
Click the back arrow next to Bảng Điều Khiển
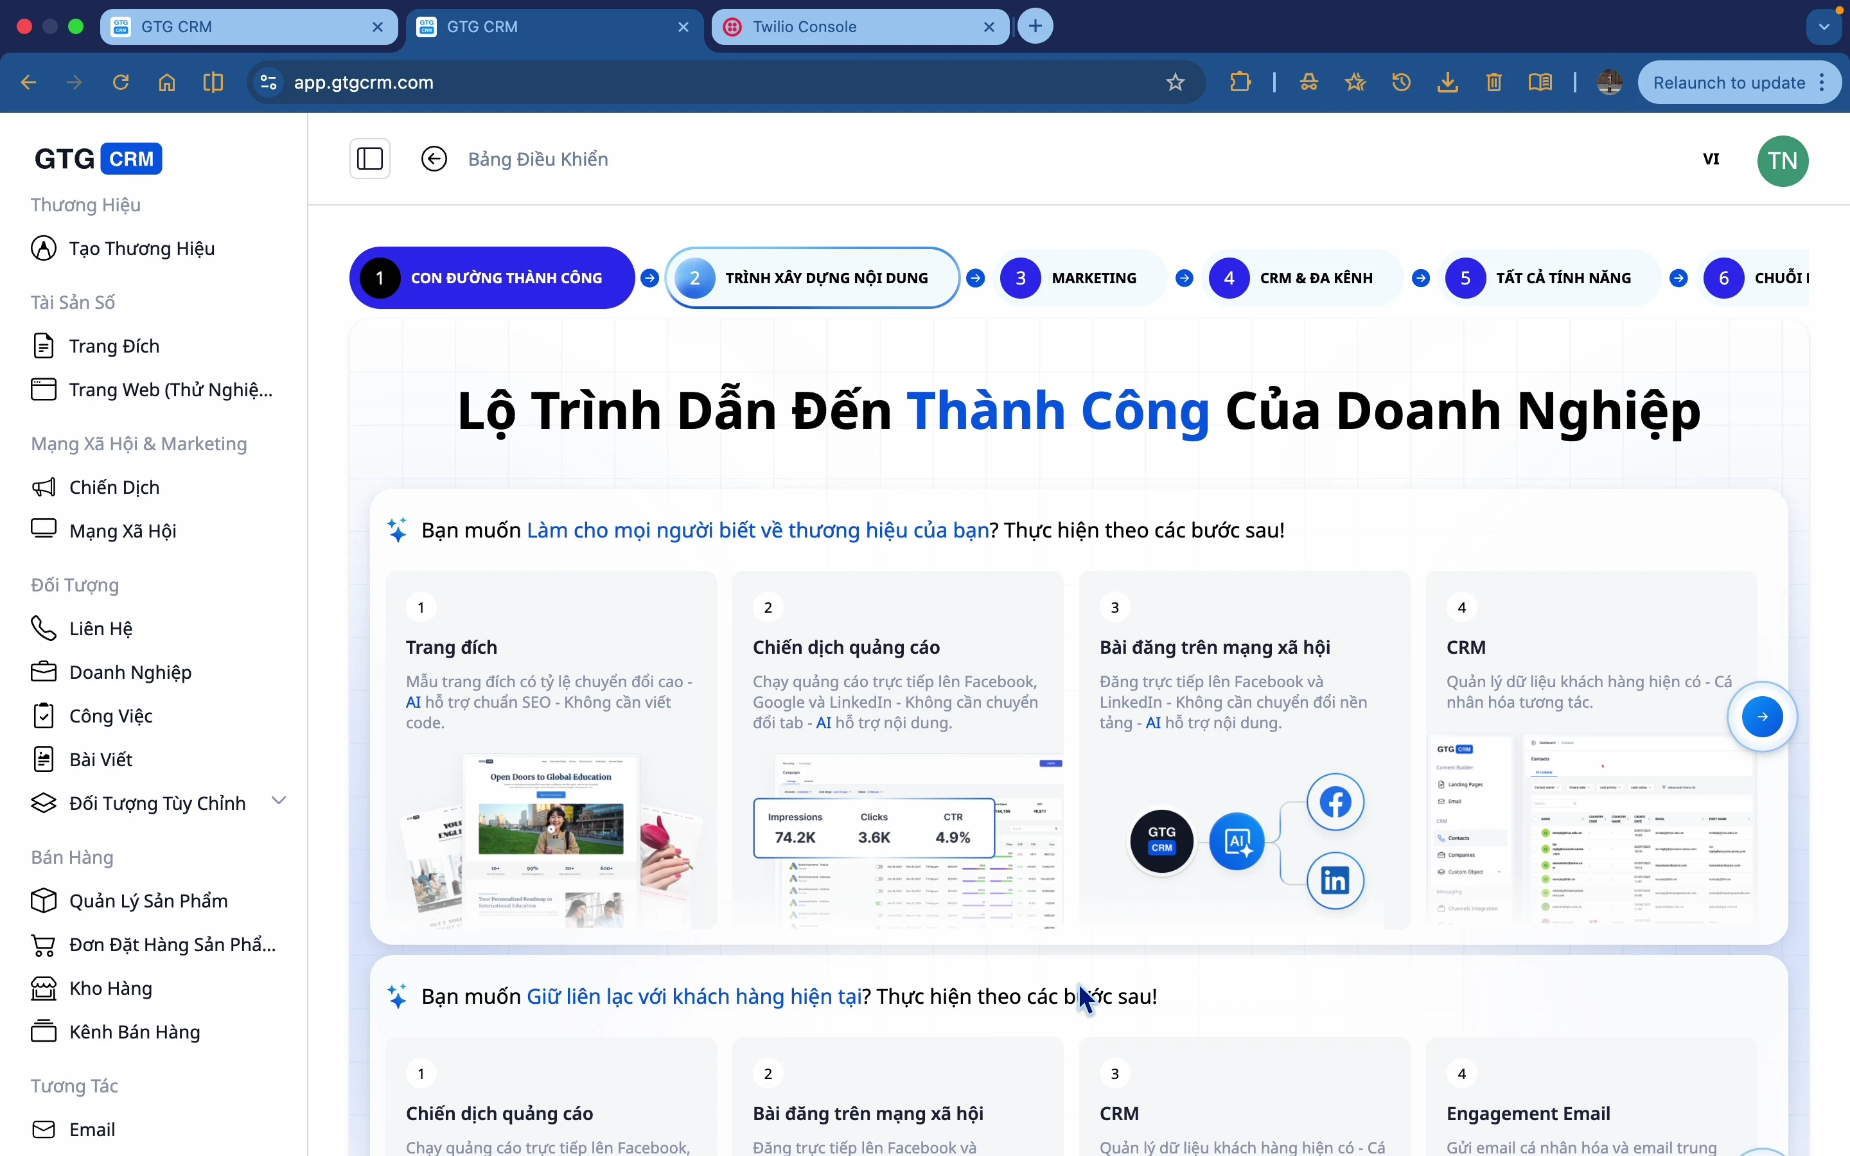(434, 158)
